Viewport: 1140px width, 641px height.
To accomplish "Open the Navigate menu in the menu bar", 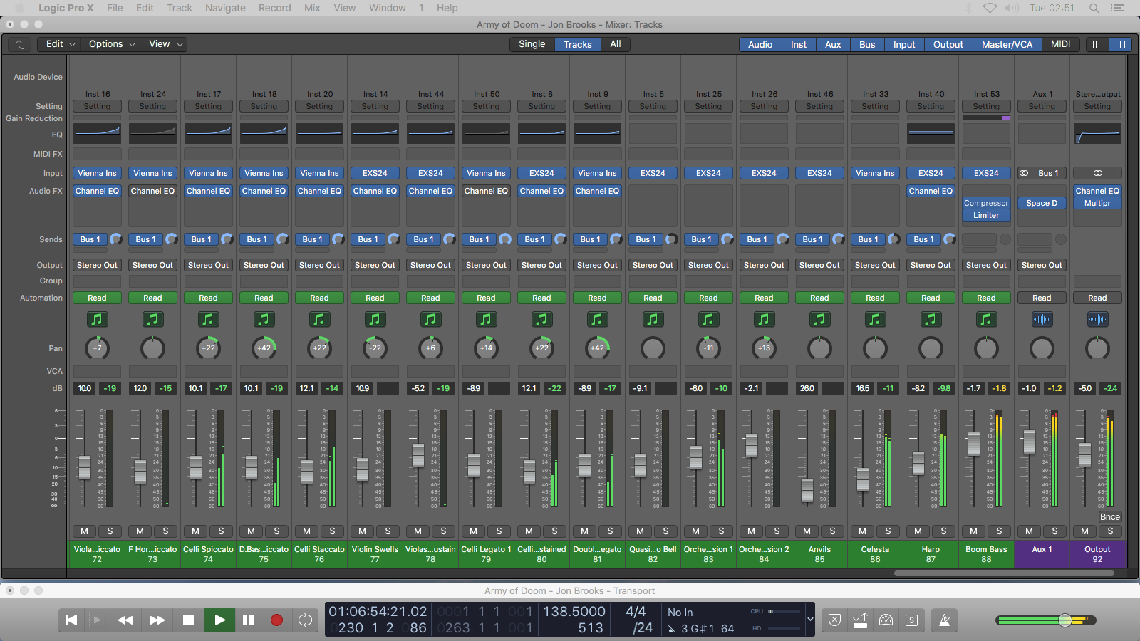I will point(225,8).
